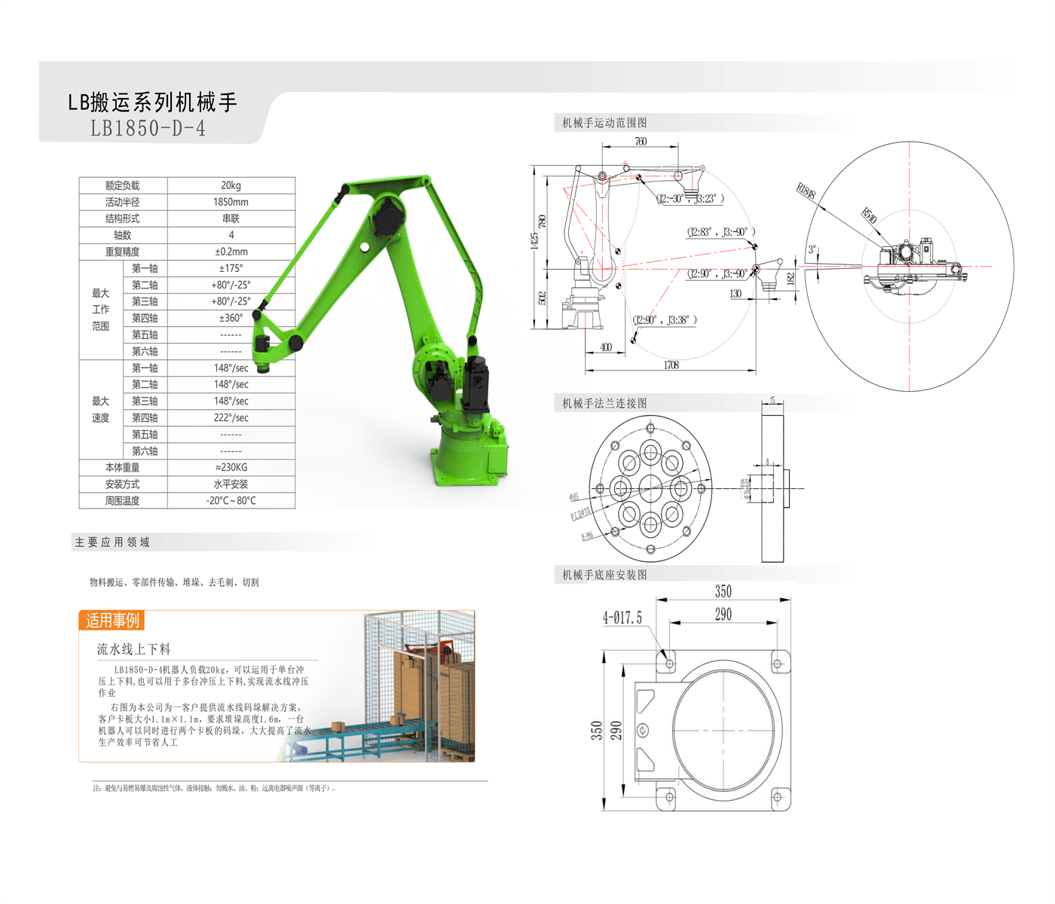
Task: Click the "(J2:90°, J3:38°)" pose label
Action: coord(664,320)
